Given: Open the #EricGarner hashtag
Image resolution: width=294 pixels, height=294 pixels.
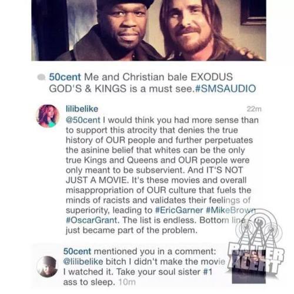Looking at the screenshot, I should (179, 210).
